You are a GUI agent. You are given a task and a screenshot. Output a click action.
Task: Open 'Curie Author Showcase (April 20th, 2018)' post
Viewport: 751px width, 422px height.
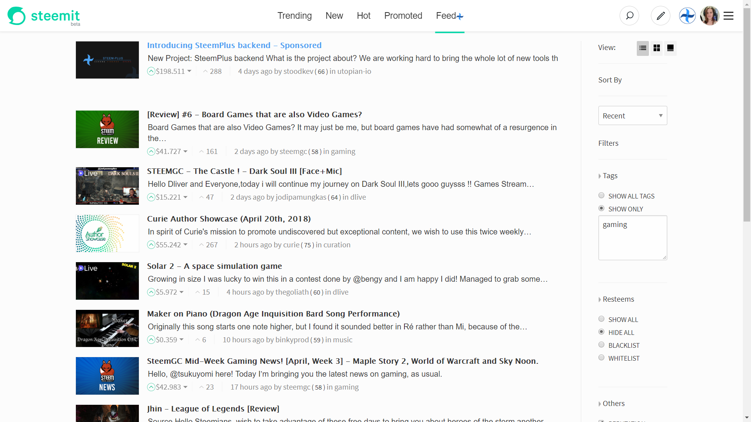[x=229, y=219]
